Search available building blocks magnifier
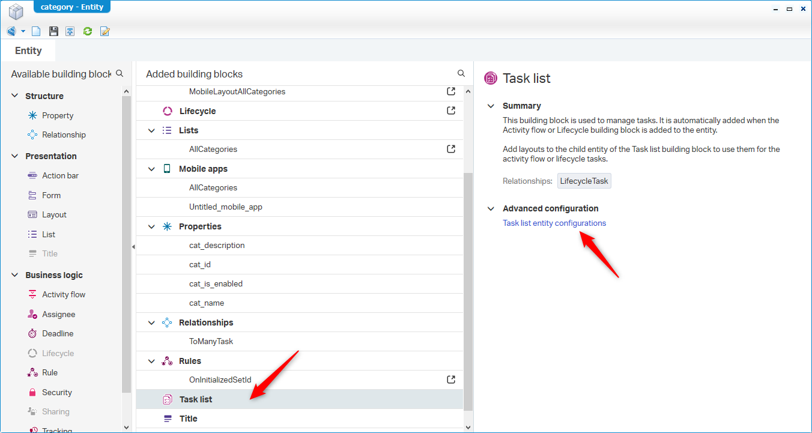 click(x=120, y=73)
